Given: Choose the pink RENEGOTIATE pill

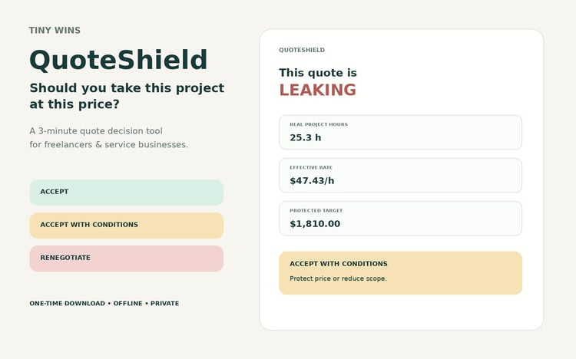Looking at the screenshot, I should coord(127,259).
